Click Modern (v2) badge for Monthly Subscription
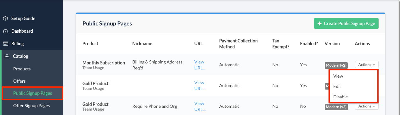The width and height of the screenshot is (400, 115). (336, 65)
